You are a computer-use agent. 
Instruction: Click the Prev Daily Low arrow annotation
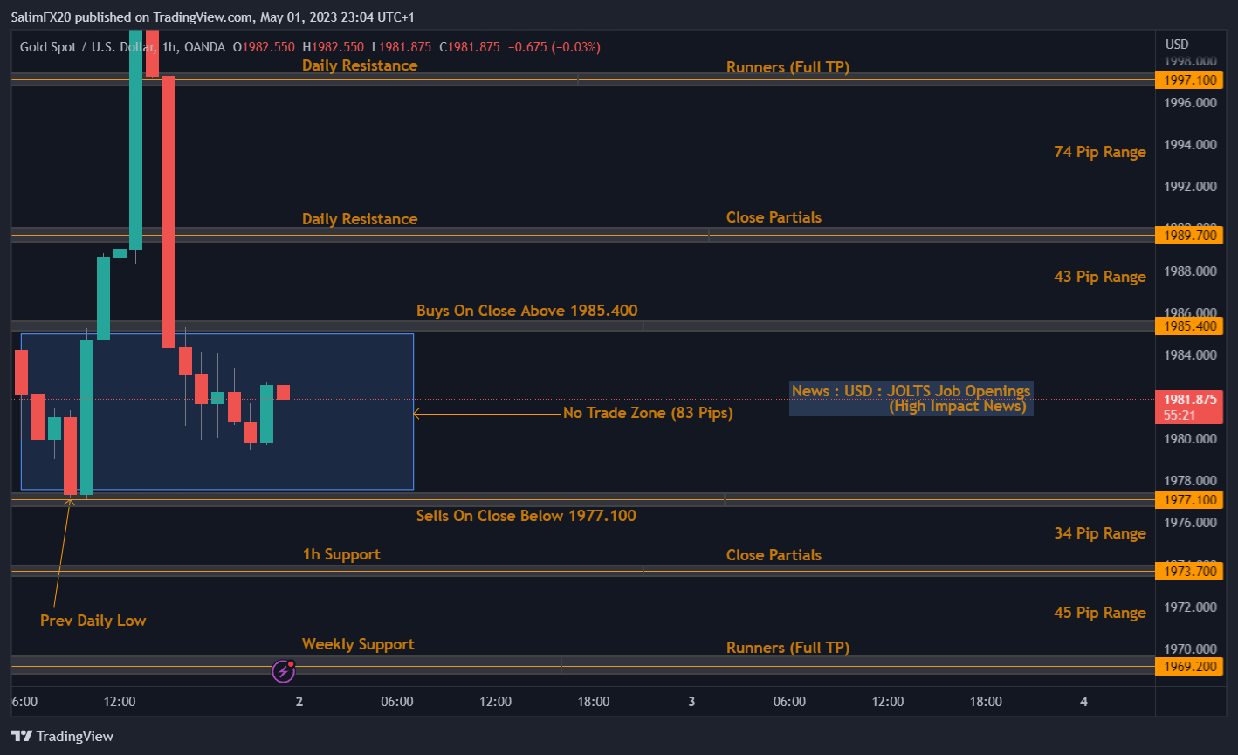pos(93,620)
